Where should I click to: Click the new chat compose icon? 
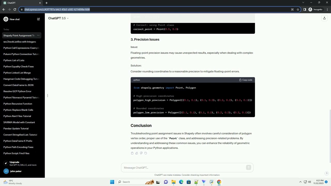[38, 19]
